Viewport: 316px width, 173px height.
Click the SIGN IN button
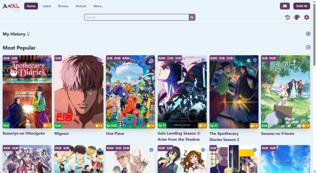click(x=302, y=6)
